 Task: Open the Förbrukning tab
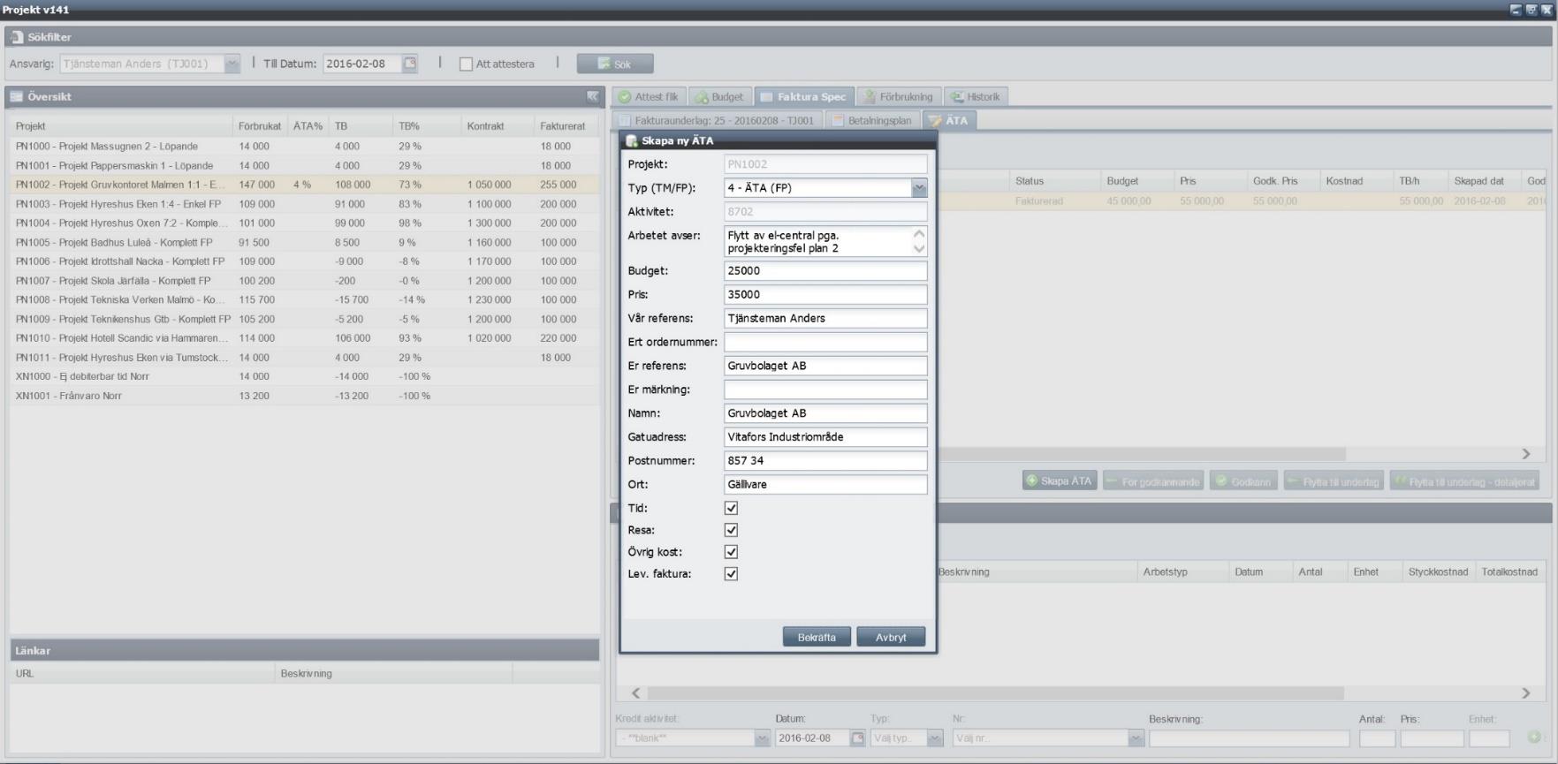click(898, 97)
